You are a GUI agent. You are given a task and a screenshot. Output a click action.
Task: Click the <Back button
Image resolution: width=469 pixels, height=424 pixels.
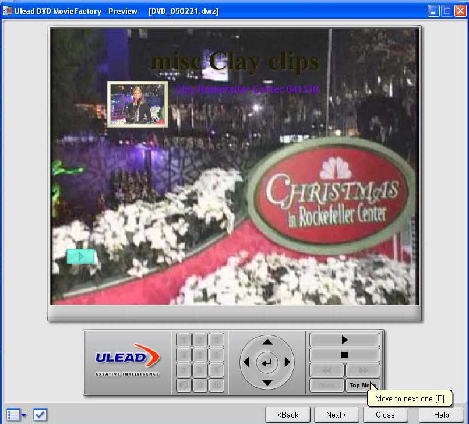click(287, 415)
